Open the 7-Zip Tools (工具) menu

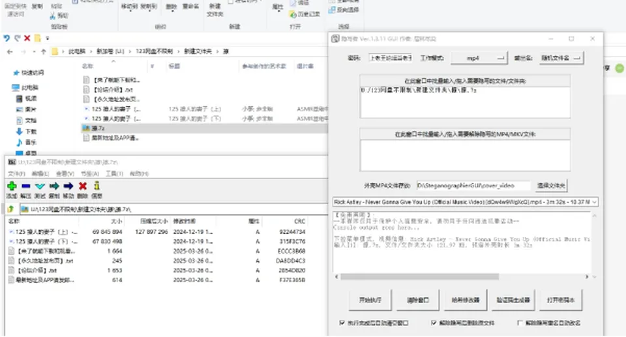point(114,174)
